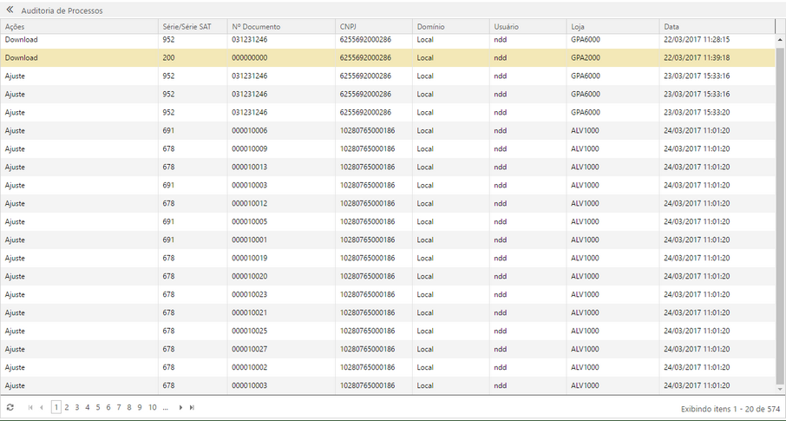Go to page 5 in pager

(x=98, y=407)
